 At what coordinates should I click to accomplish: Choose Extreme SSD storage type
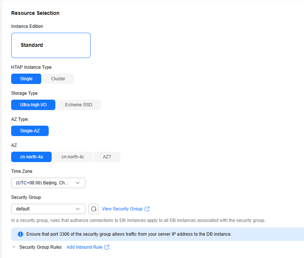pos(78,105)
